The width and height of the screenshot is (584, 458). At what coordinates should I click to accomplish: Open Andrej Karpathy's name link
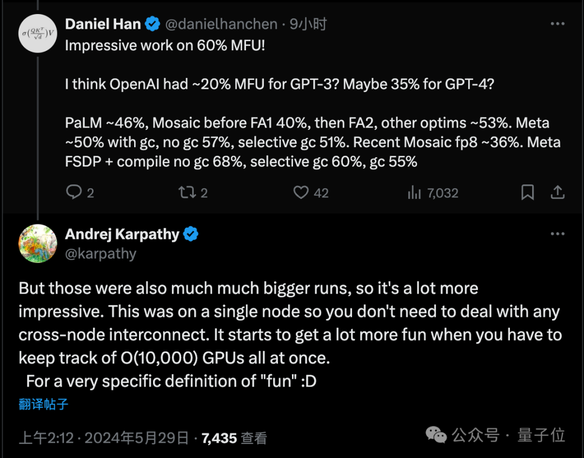(122, 234)
